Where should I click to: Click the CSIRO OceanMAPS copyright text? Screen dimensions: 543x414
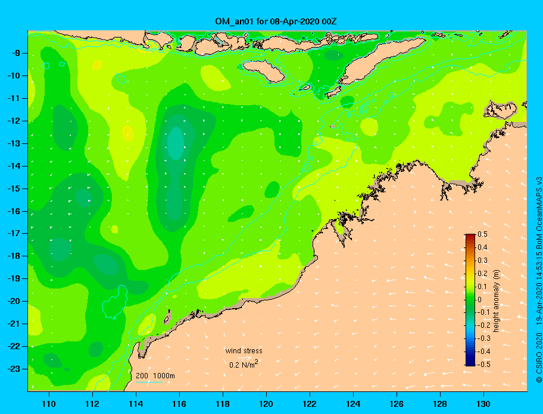click(x=538, y=280)
